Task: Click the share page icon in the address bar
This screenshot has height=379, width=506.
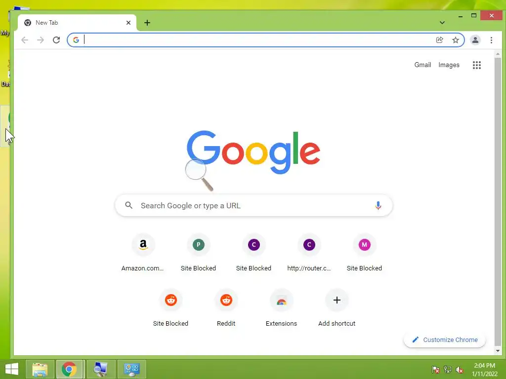Action: click(x=439, y=40)
